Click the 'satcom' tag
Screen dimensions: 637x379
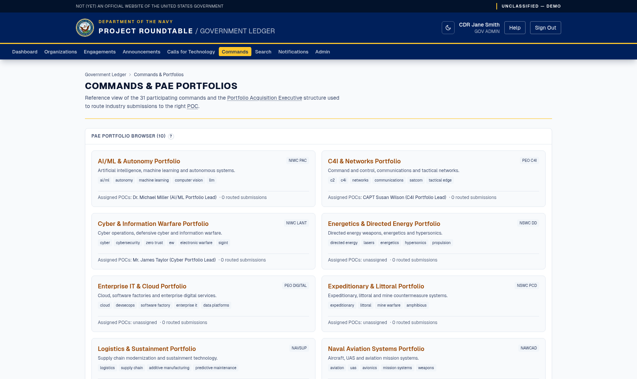[x=416, y=180]
